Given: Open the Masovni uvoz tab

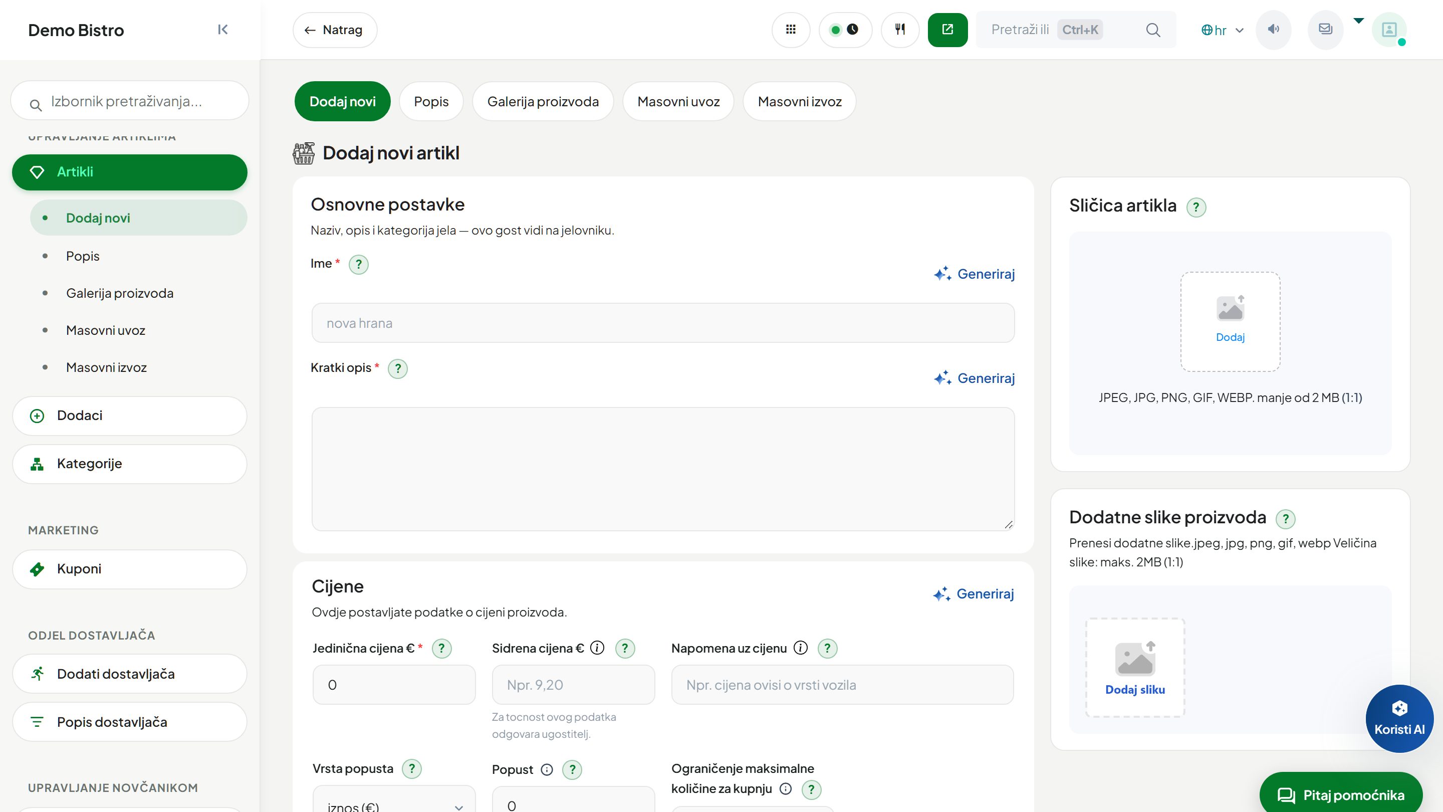Looking at the screenshot, I should pos(678,101).
